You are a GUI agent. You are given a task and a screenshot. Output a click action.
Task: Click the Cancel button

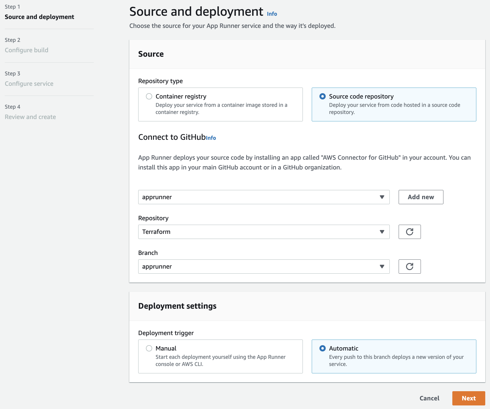click(x=429, y=398)
